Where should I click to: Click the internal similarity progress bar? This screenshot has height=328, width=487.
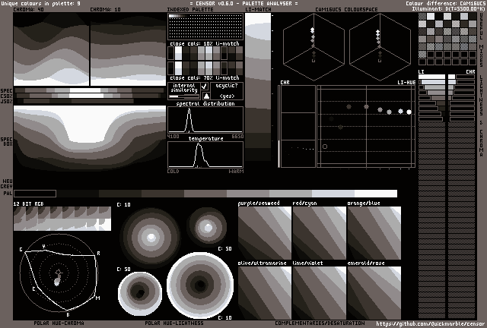pyautogui.click(x=184, y=96)
